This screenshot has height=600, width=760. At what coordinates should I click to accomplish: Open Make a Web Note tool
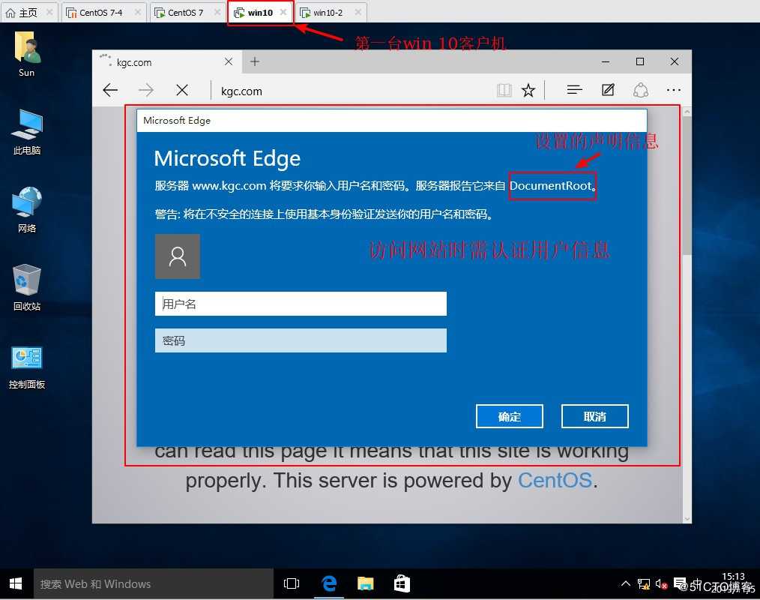(608, 90)
